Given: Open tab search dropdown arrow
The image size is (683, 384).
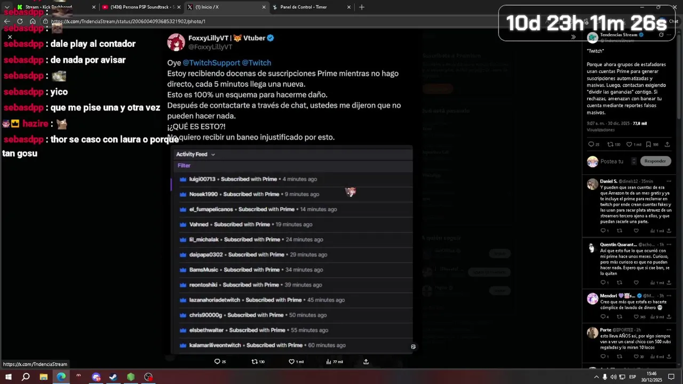Looking at the screenshot, I should tap(6, 7).
